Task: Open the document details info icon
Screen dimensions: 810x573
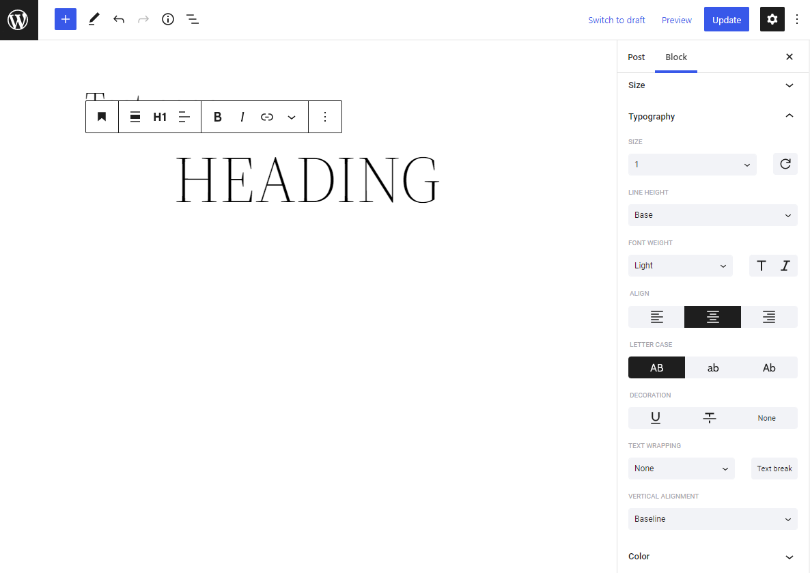Action: coord(168,19)
